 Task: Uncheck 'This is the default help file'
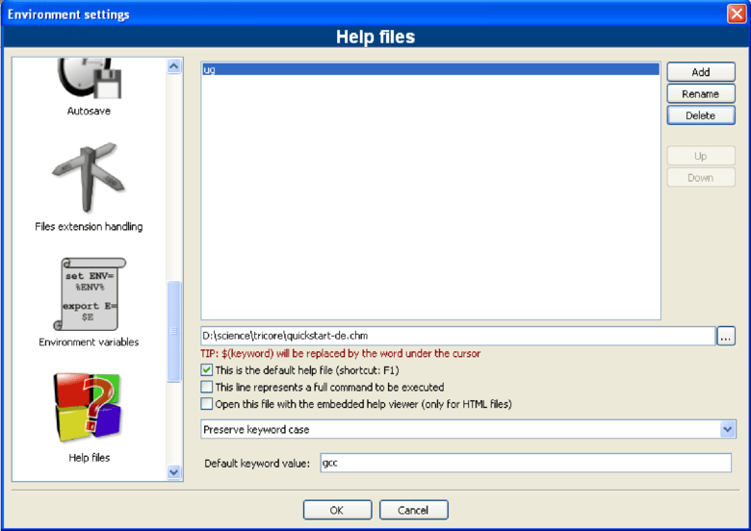(207, 369)
